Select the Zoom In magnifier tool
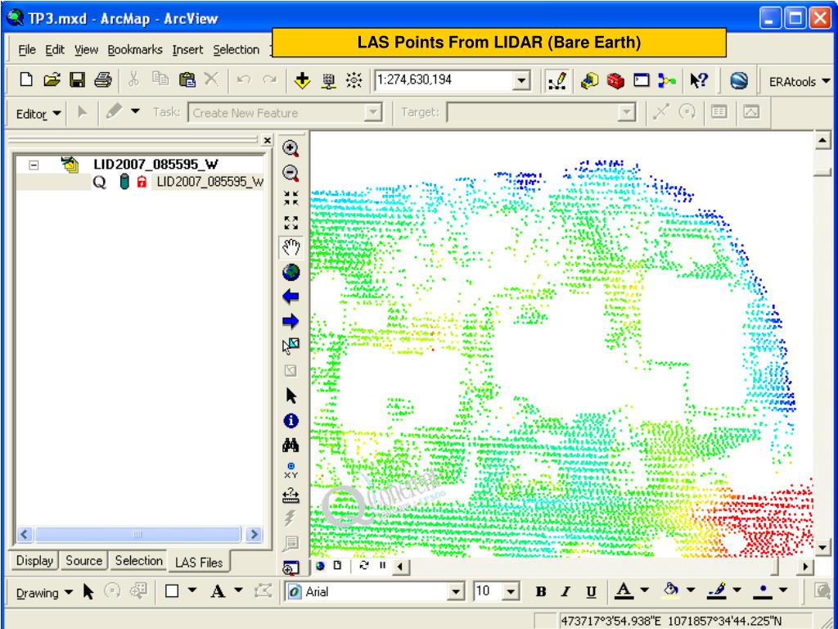The width and height of the screenshot is (838, 629). coord(291,149)
